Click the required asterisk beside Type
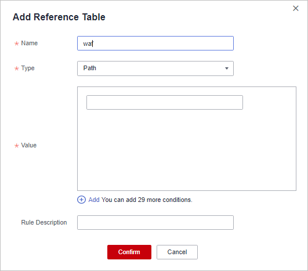The image size is (308, 271). click(16, 68)
